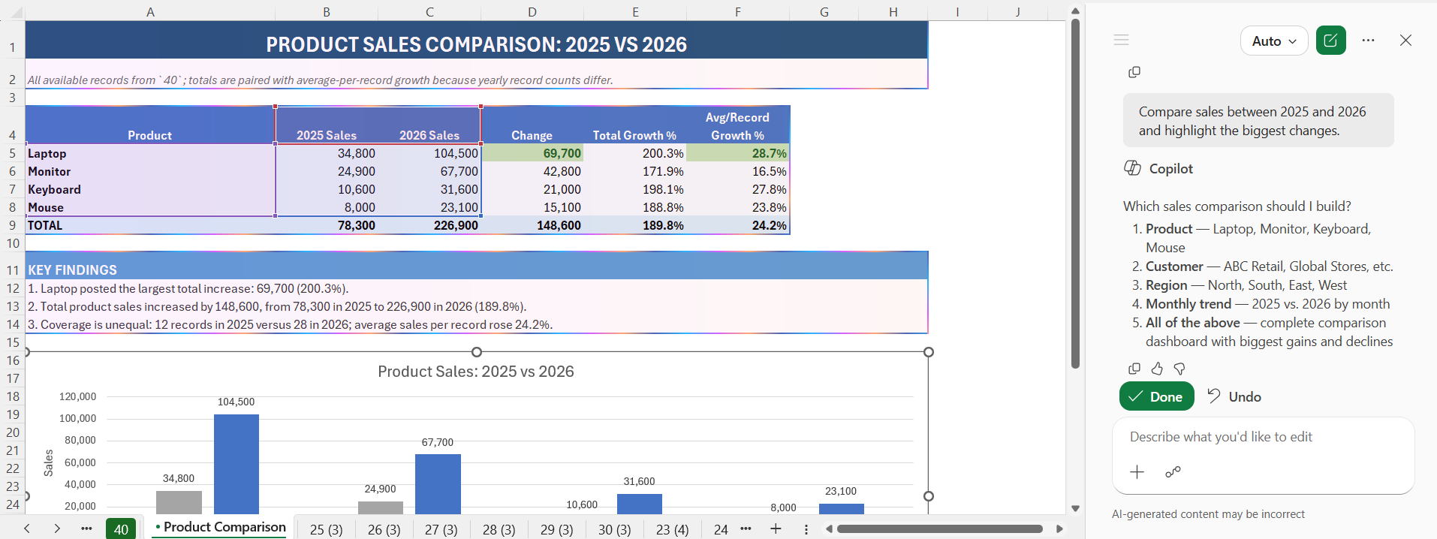Give thumbs down to Copilot response

point(1179,369)
